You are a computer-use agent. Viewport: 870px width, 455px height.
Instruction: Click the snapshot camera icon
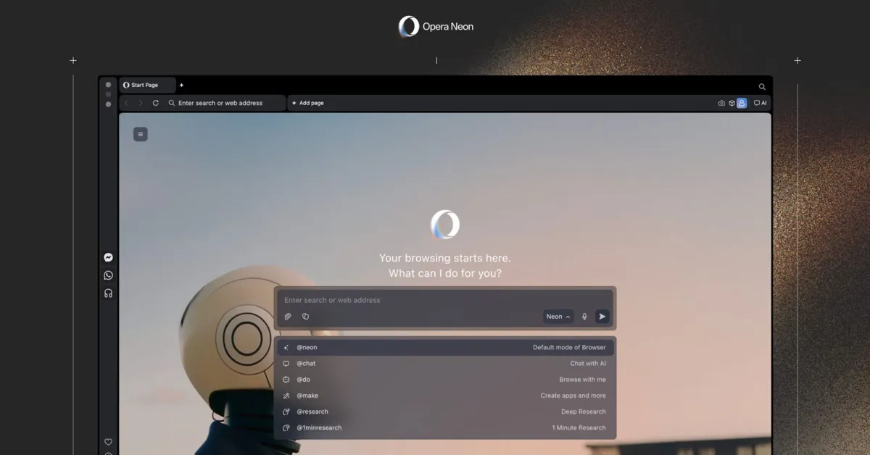point(721,104)
